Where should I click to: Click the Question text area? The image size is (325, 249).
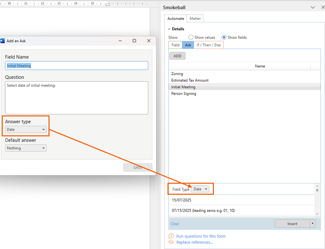(76, 98)
